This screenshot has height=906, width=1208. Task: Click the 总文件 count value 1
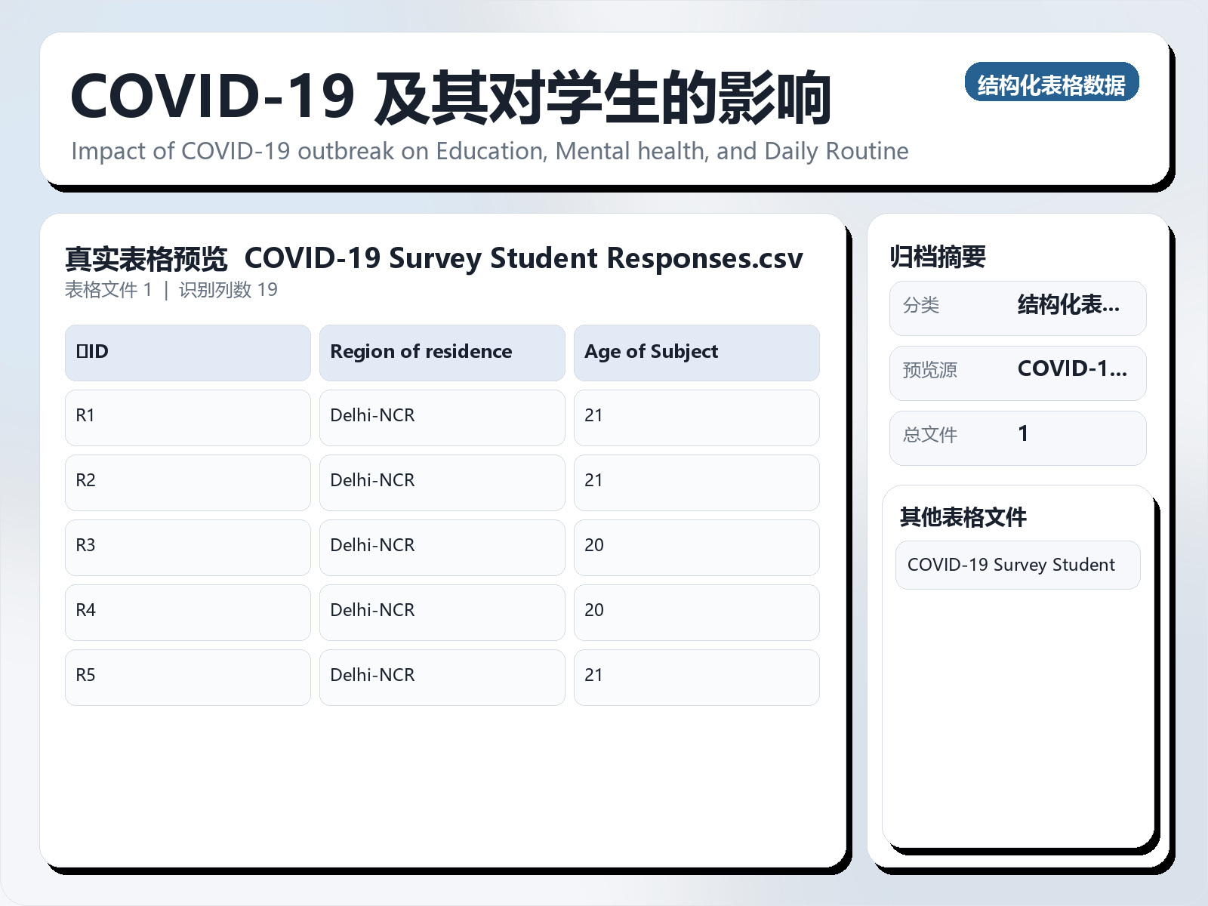tap(1024, 434)
